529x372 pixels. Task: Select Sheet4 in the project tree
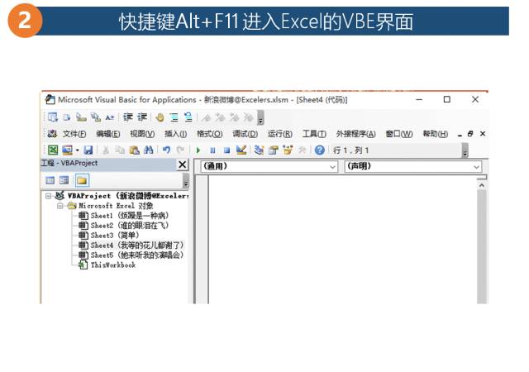(131, 245)
